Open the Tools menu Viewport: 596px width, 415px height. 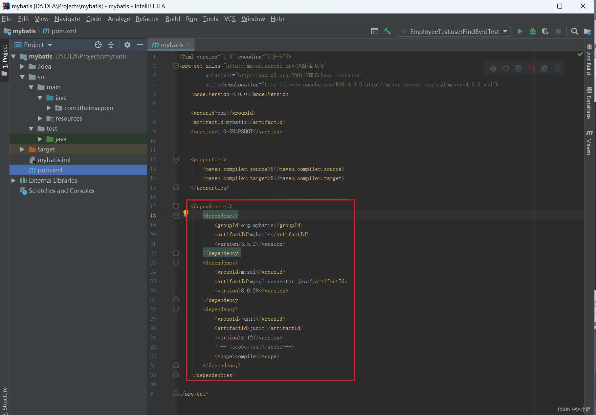point(210,19)
